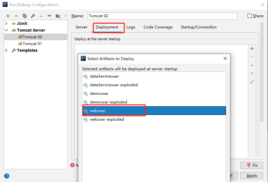Select the Tomcat Server group label

pos(31,30)
